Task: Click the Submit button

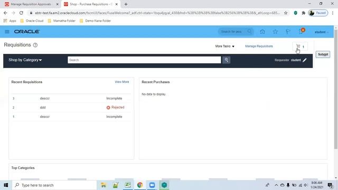Action: [323, 54]
